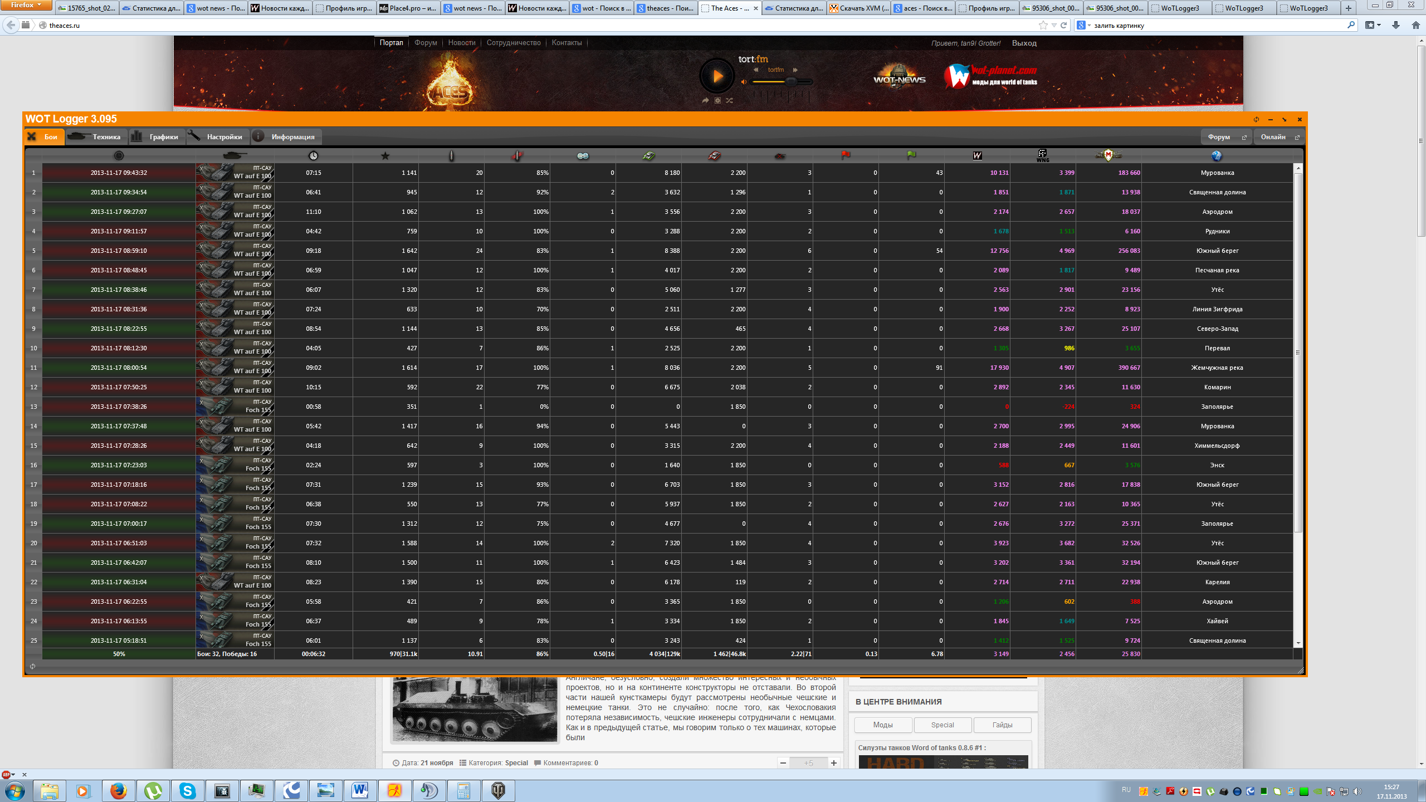1426x802 pixels.
Task: Skip to next radio station
Action: pos(795,70)
